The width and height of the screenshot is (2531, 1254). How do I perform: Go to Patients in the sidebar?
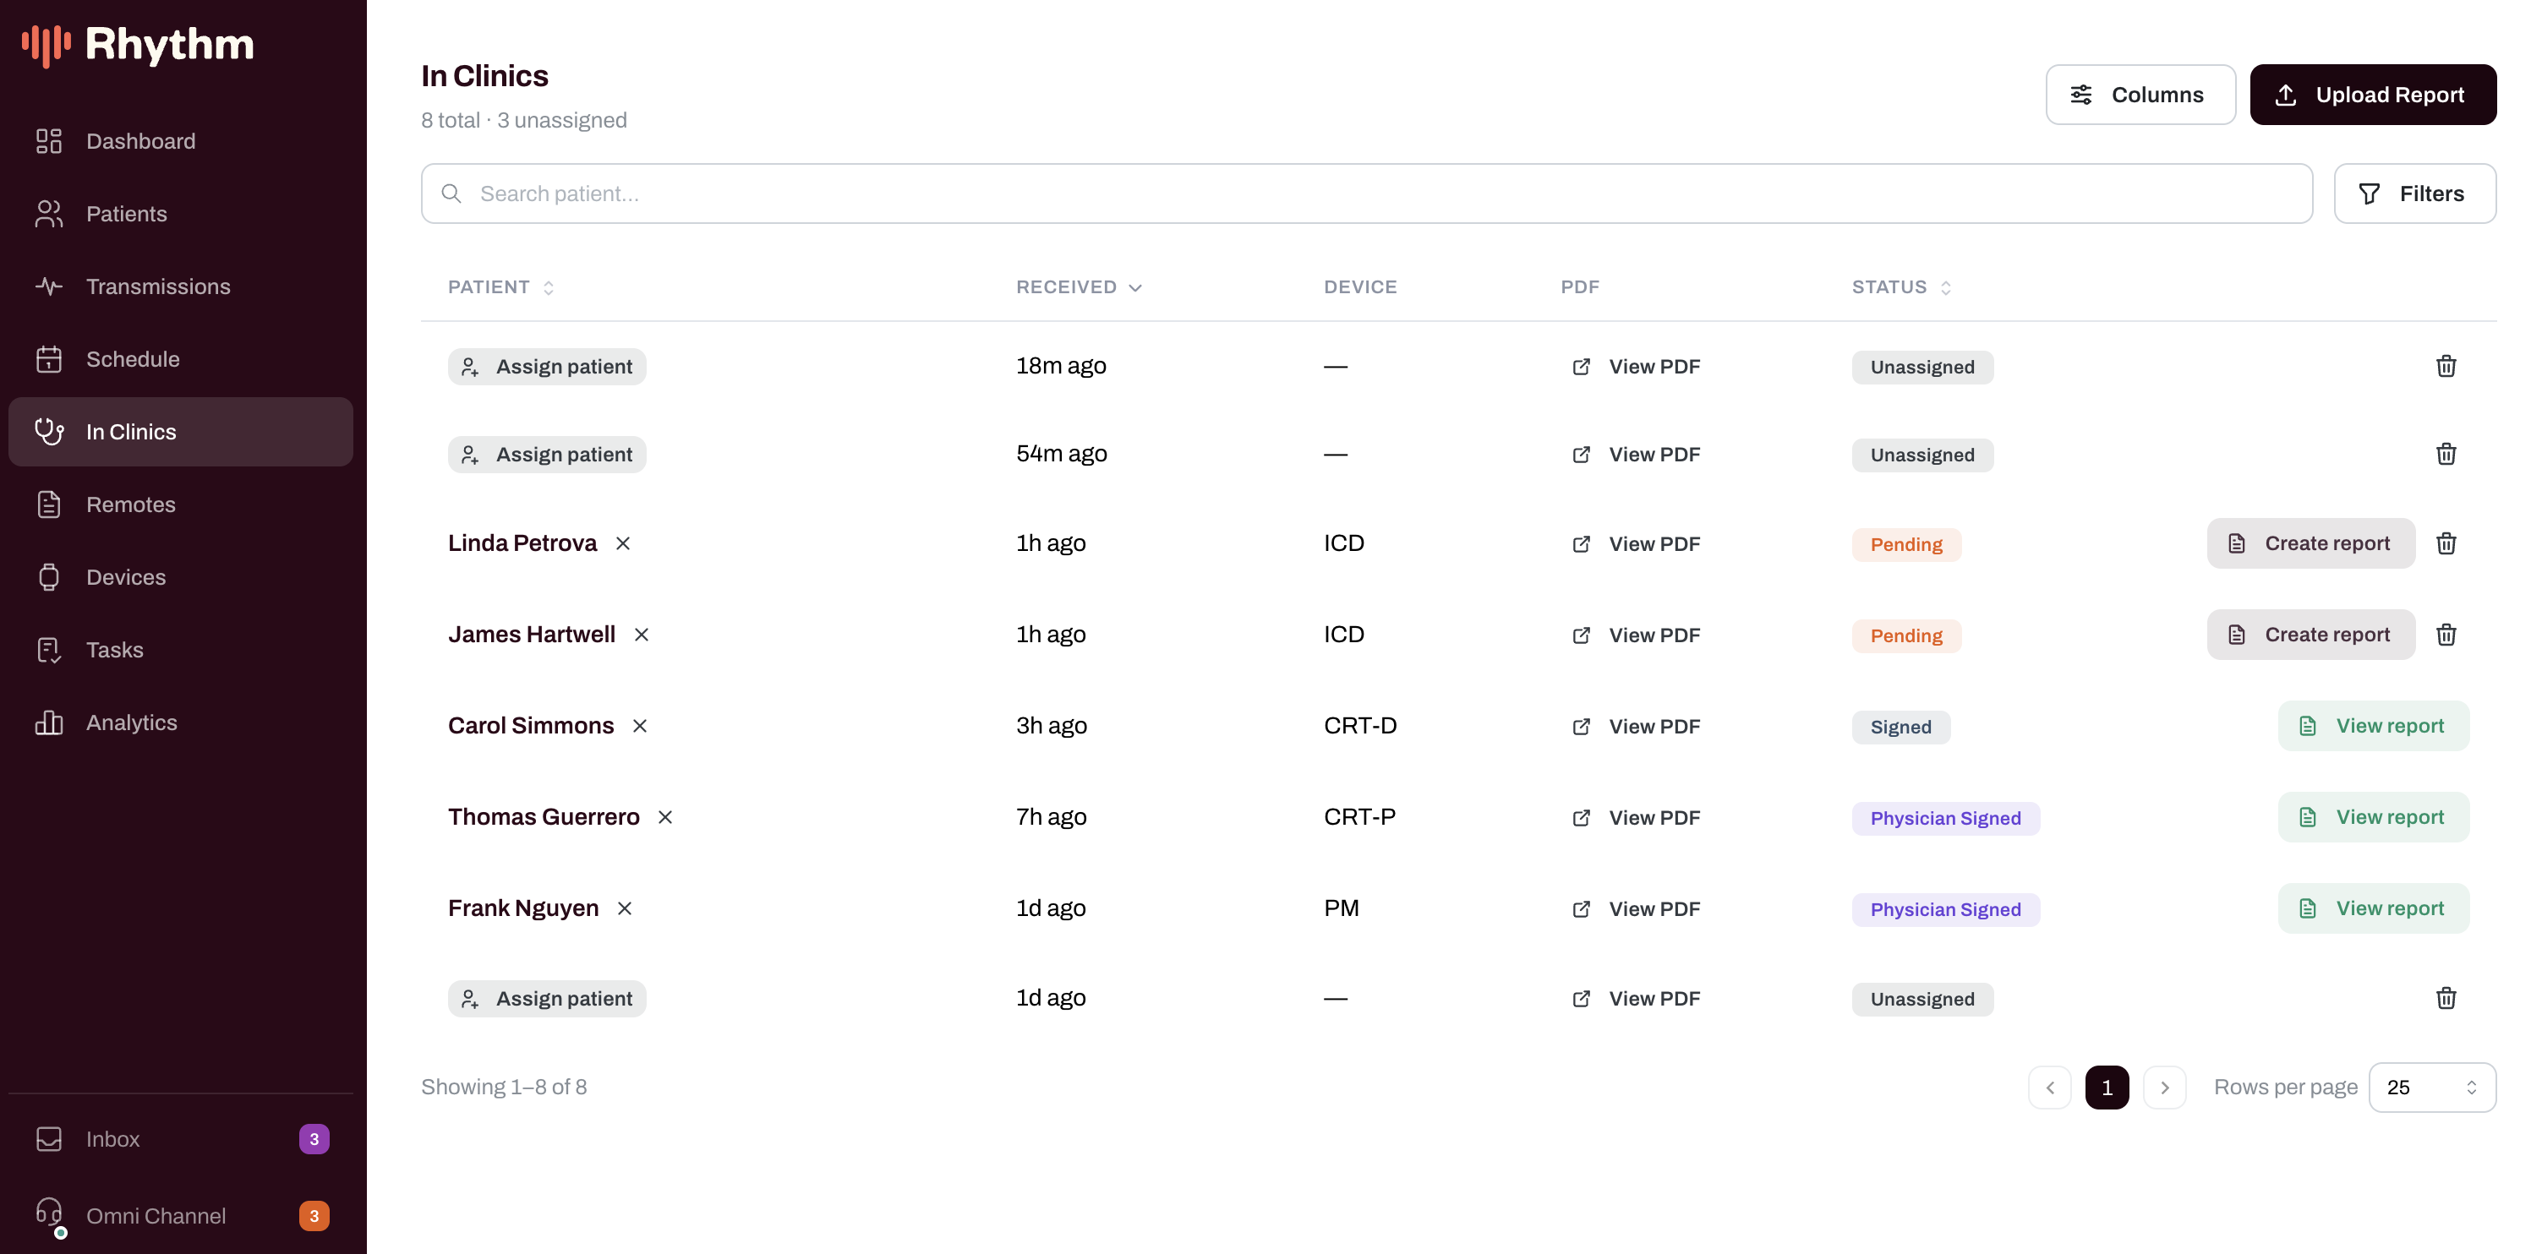(x=181, y=214)
